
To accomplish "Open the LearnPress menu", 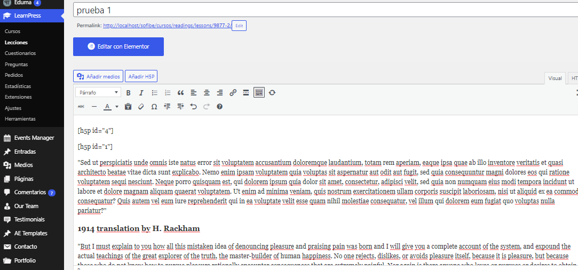I will point(31,15).
